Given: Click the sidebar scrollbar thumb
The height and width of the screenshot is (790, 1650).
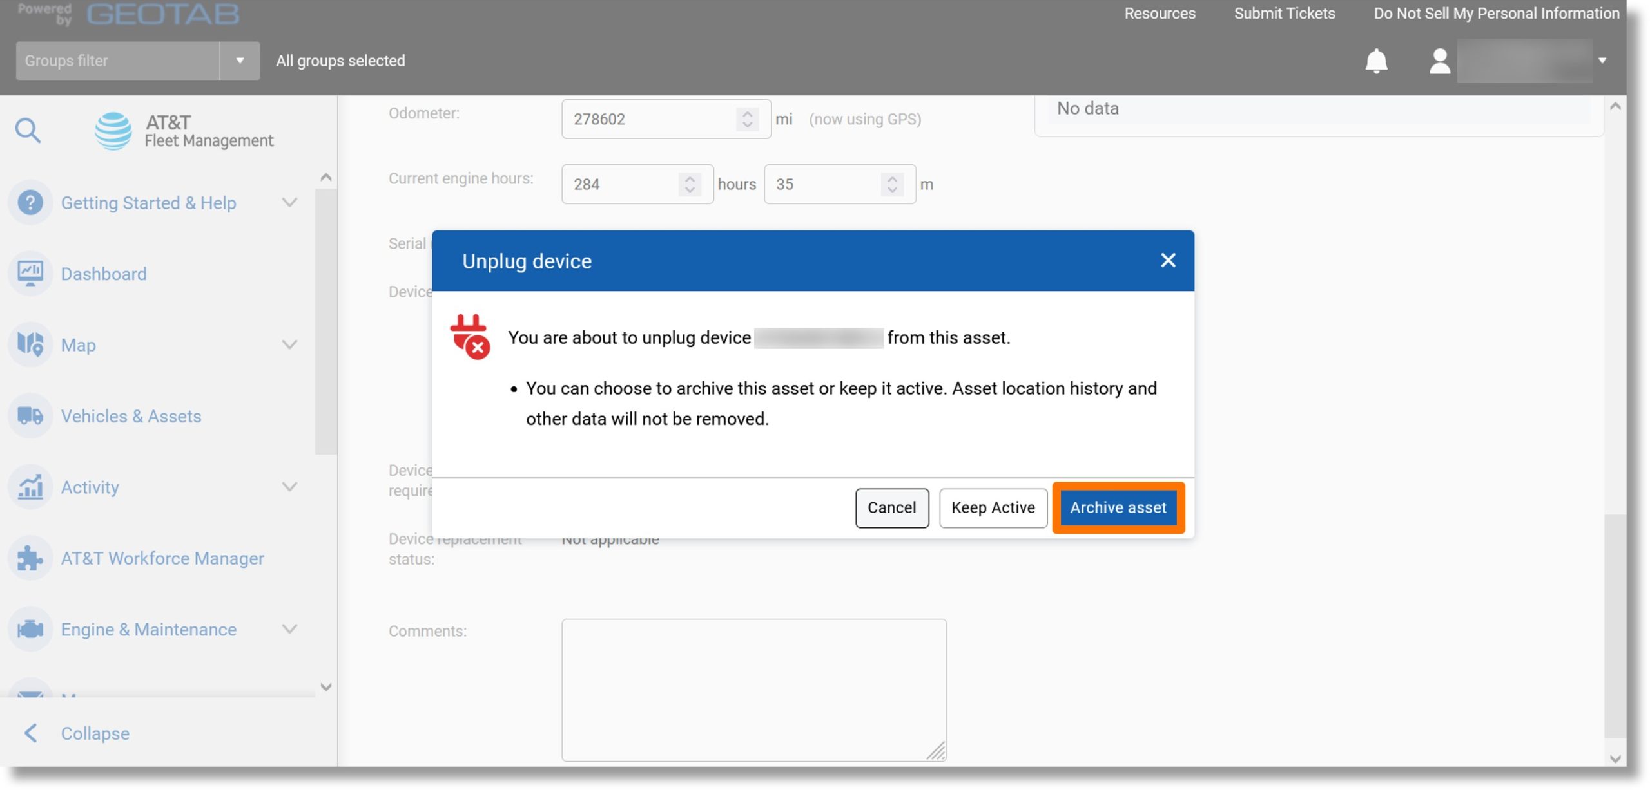Looking at the screenshot, I should pos(326,322).
